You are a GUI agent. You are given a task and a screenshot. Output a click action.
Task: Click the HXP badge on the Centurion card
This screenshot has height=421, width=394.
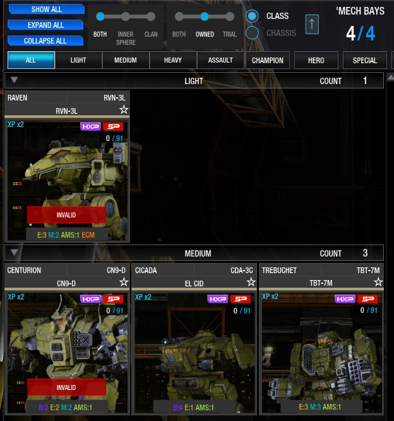pyautogui.click(x=90, y=299)
